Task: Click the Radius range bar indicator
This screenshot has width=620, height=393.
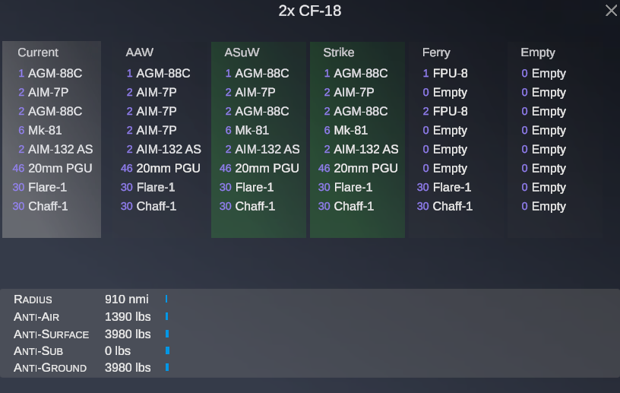Action: pos(166,299)
